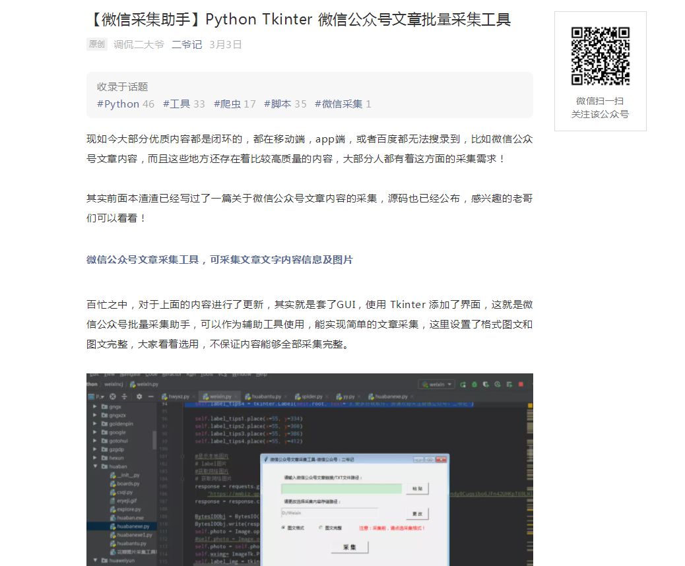The height and width of the screenshot is (566, 685).
Task: Click the 收录于话题 label
Action: pos(122,86)
